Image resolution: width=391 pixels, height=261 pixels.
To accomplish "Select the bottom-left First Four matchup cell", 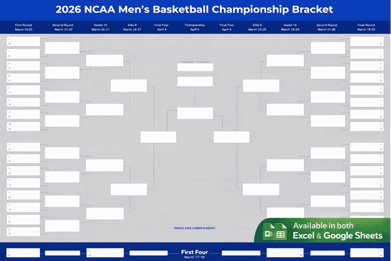I will [23, 253].
